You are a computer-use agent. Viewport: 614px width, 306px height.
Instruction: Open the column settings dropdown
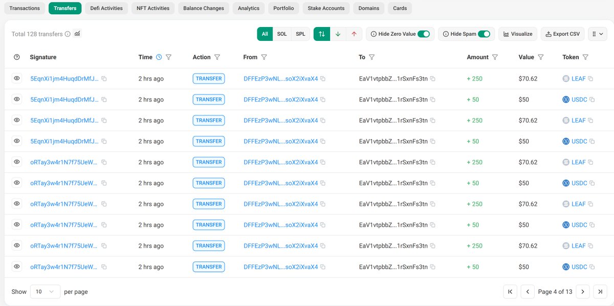tap(597, 34)
